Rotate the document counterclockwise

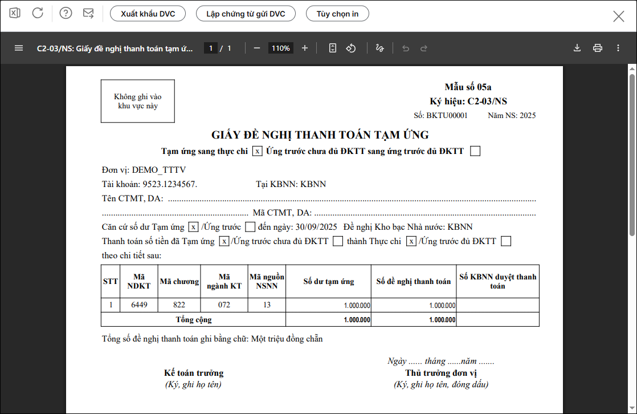pyautogui.click(x=351, y=48)
